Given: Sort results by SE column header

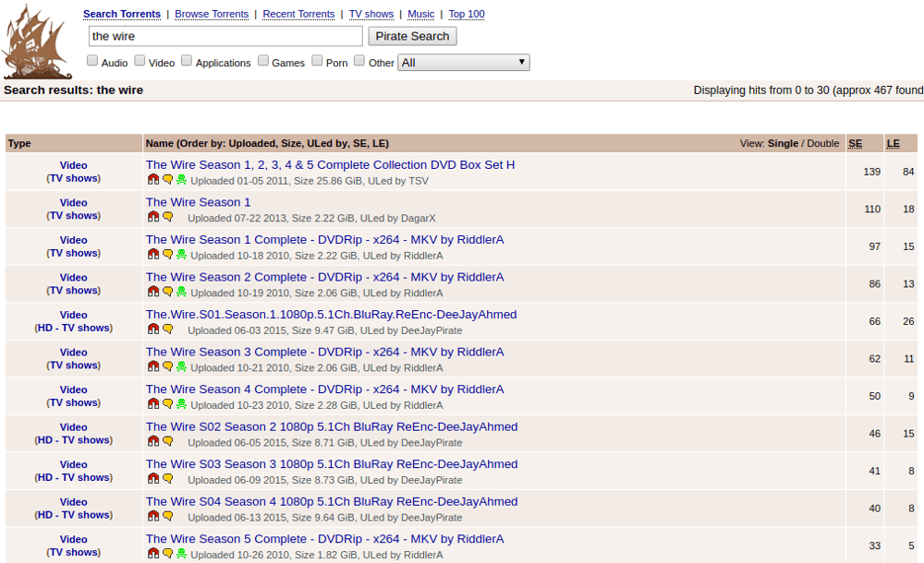Looking at the screenshot, I should 855,143.
